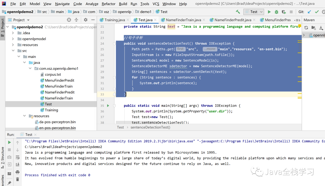Open the Navigate menu
The image size is (325, 186).
[62, 4]
